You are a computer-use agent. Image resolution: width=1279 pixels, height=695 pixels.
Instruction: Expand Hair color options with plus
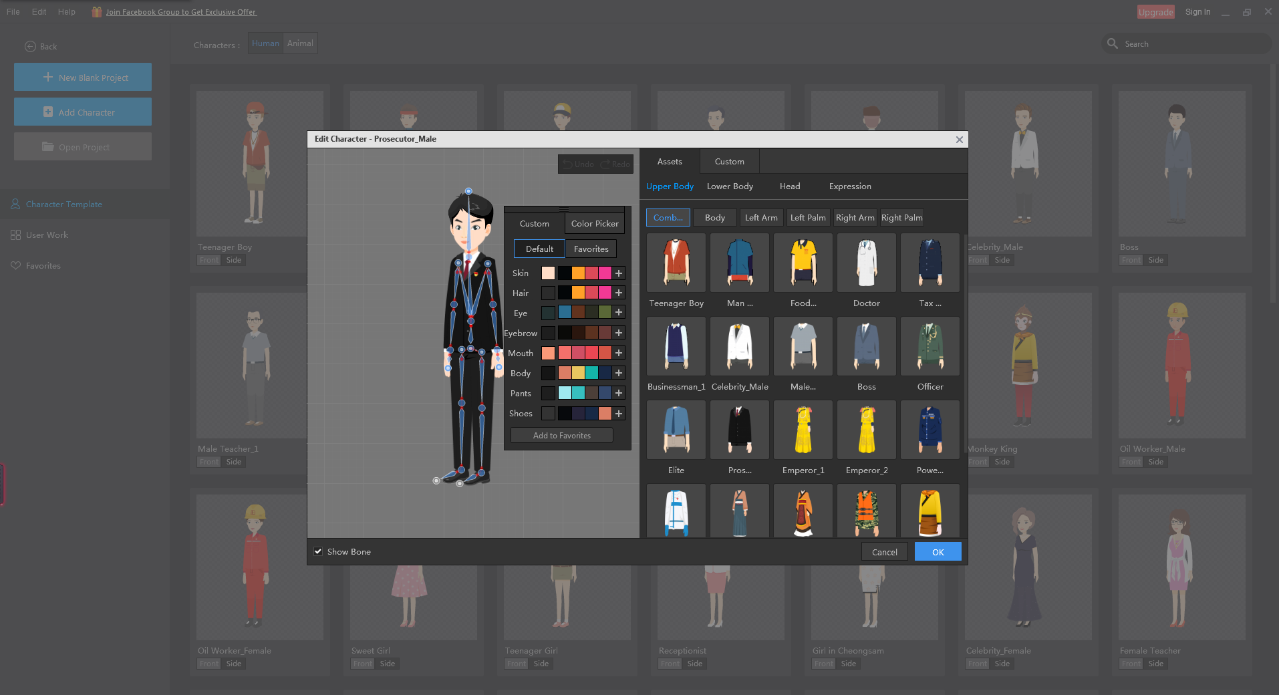[619, 293]
